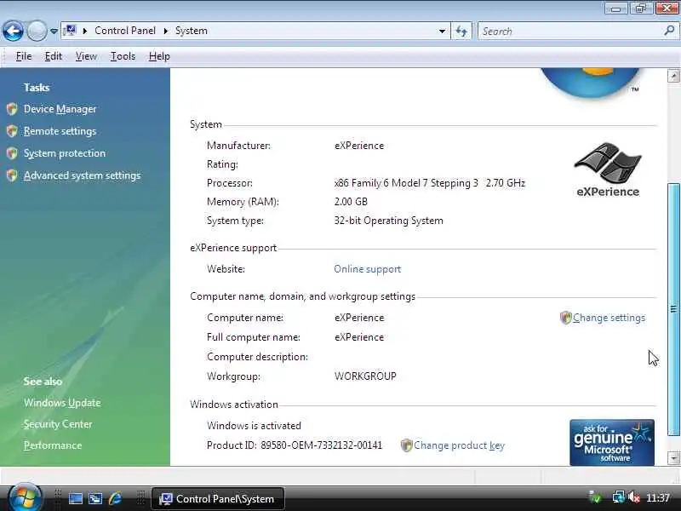Select the Product ID number text

tap(322, 445)
